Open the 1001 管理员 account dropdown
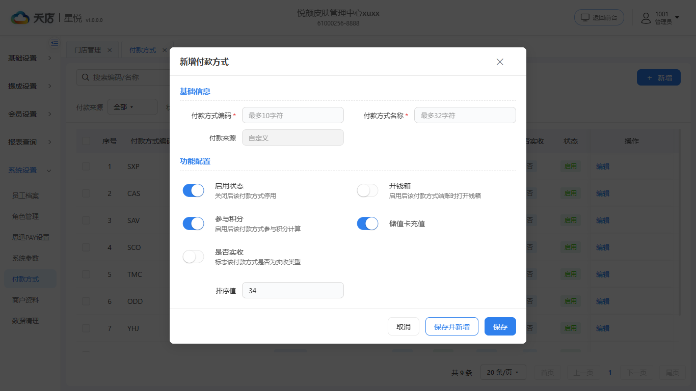Image resolution: width=696 pixels, height=391 pixels. pyautogui.click(x=660, y=18)
